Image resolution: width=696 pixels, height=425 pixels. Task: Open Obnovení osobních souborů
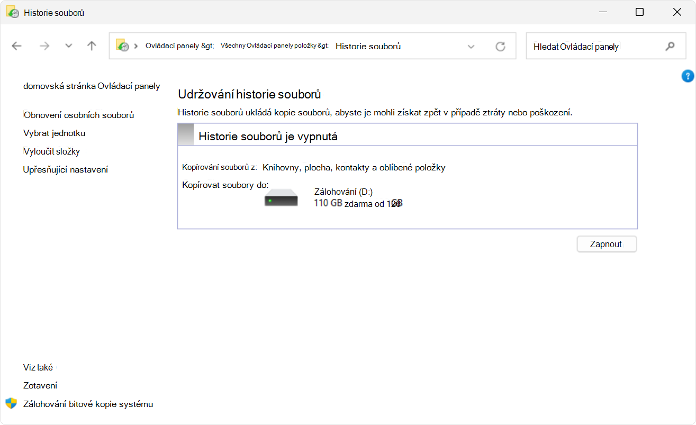point(79,115)
